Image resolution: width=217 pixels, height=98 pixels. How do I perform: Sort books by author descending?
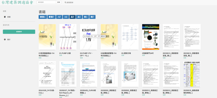pyautogui.click(x=79, y=17)
